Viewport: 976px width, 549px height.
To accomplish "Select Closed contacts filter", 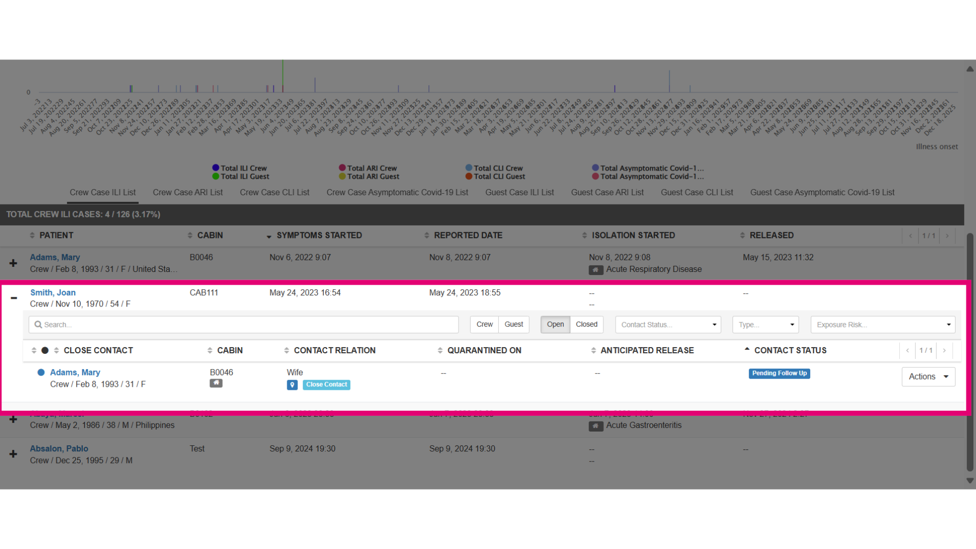I will [587, 324].
